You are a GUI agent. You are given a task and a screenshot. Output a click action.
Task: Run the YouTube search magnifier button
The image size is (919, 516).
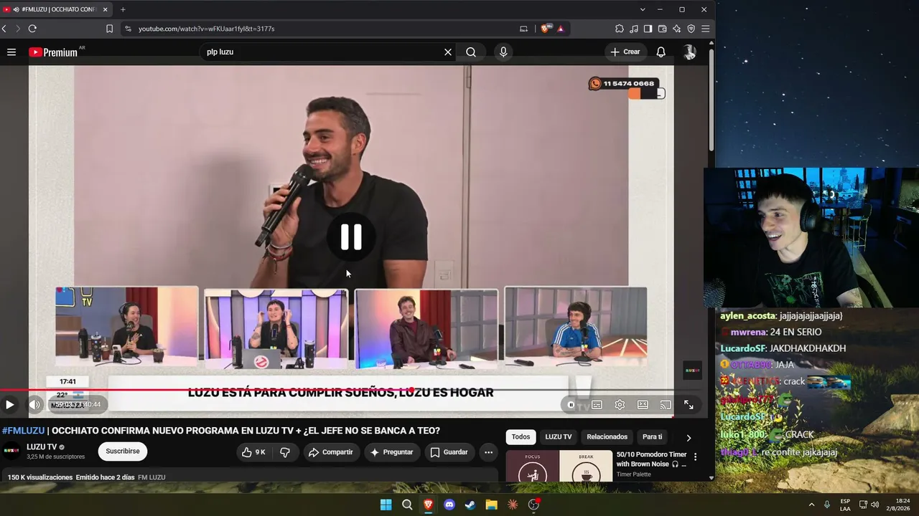point(471,52)
